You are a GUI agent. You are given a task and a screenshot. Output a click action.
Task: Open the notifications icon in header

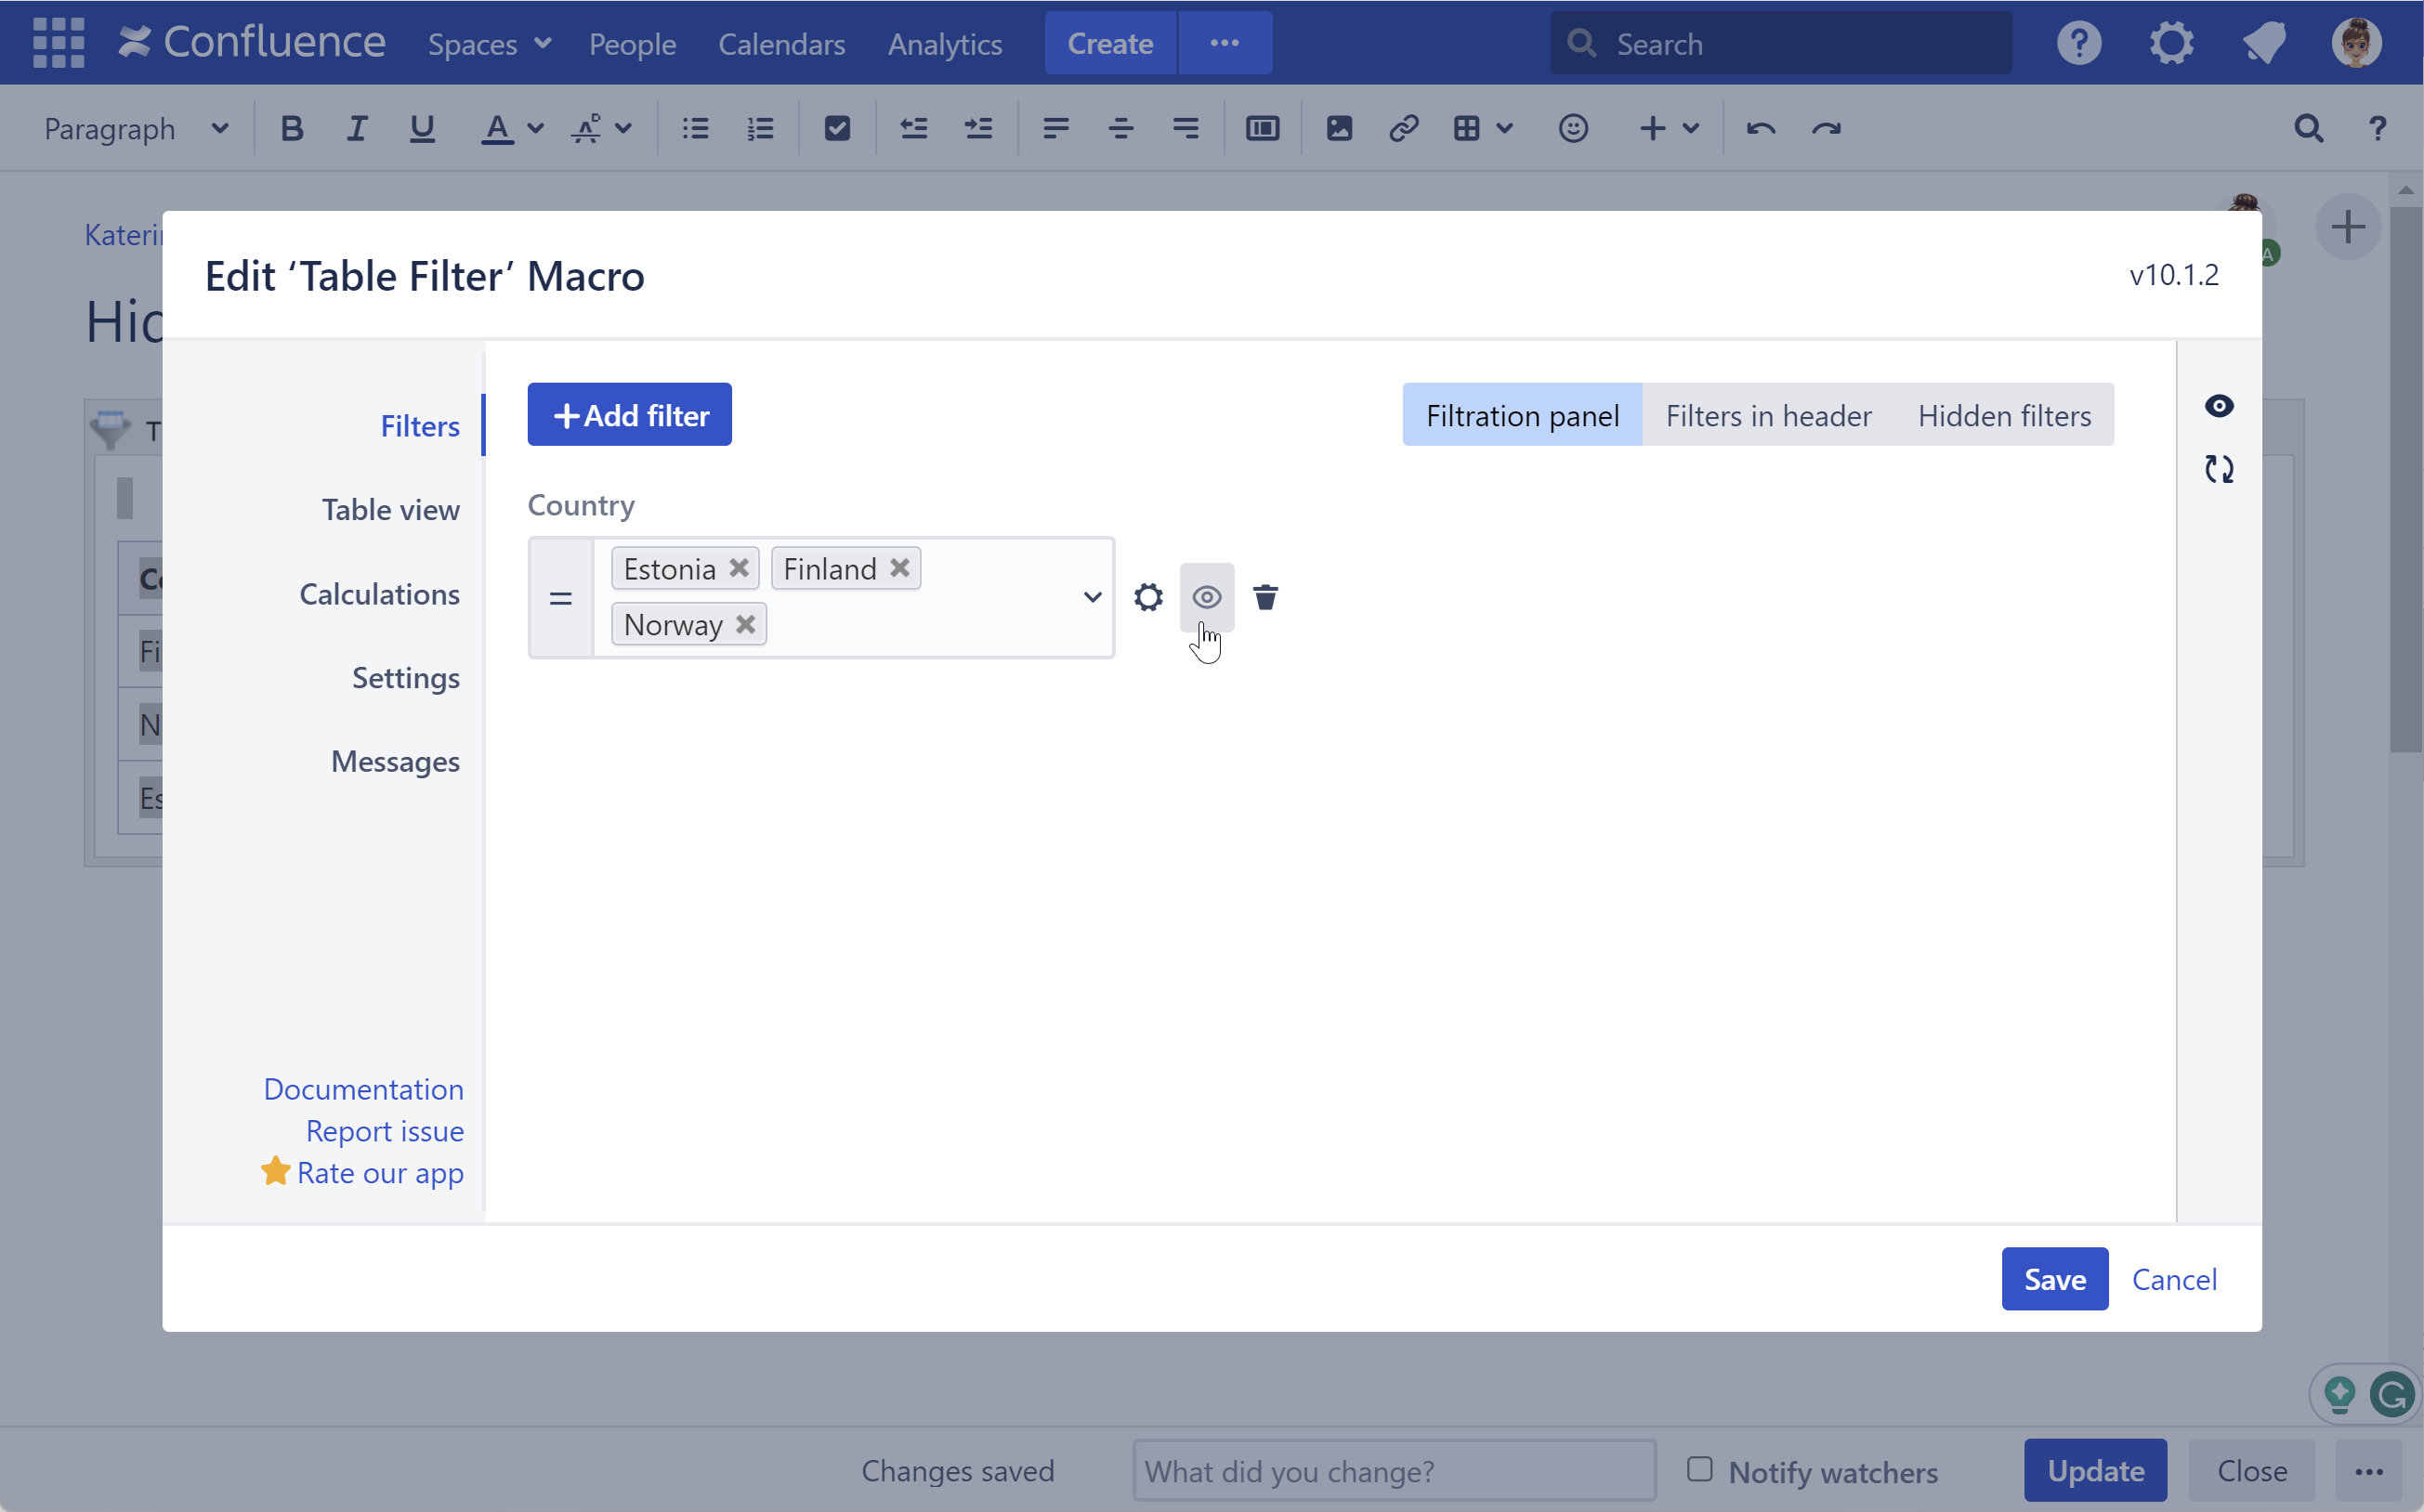2263,43
